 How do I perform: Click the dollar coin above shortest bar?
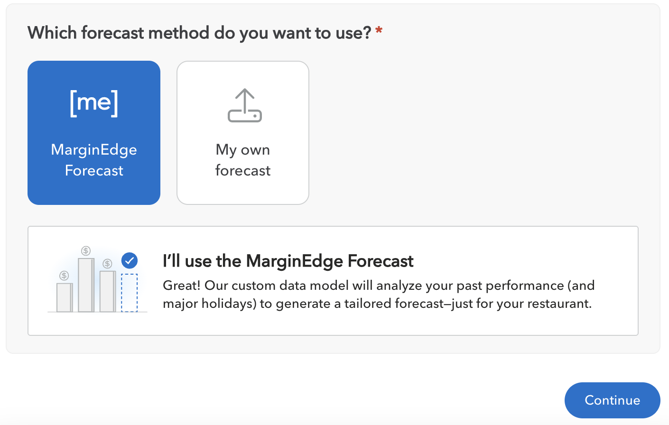pyautogui.click(x=64, y=276)
